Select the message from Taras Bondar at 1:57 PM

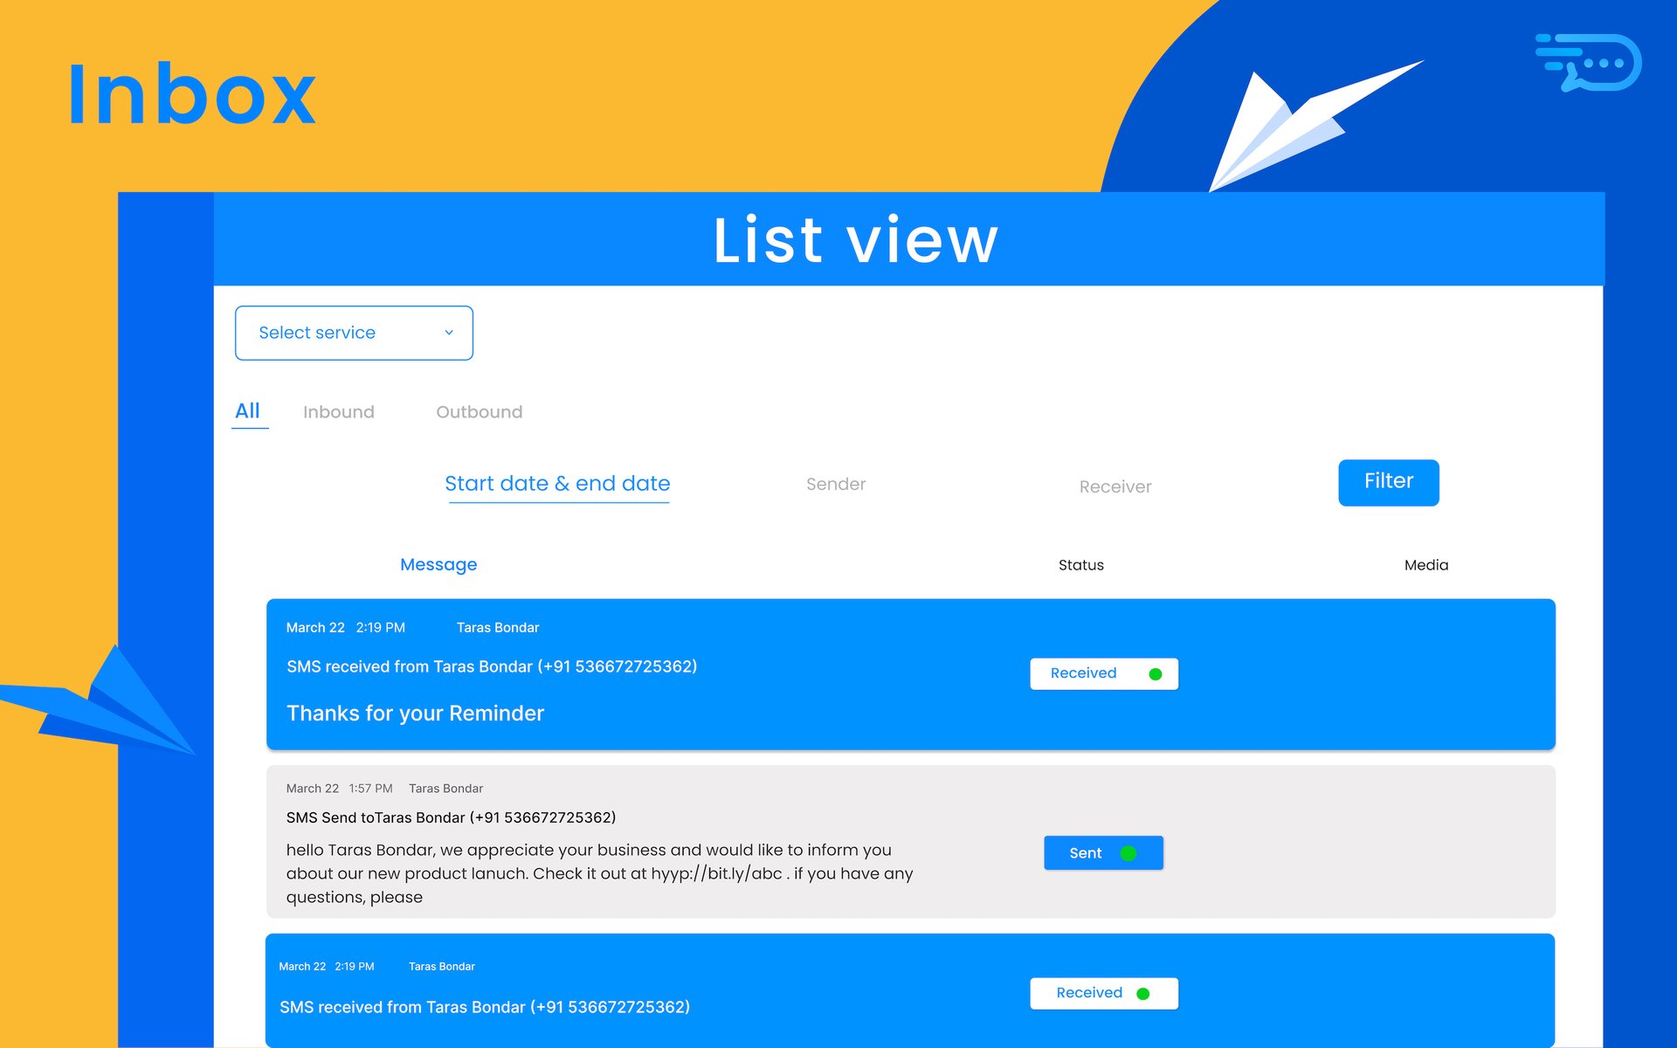[611, 841]
